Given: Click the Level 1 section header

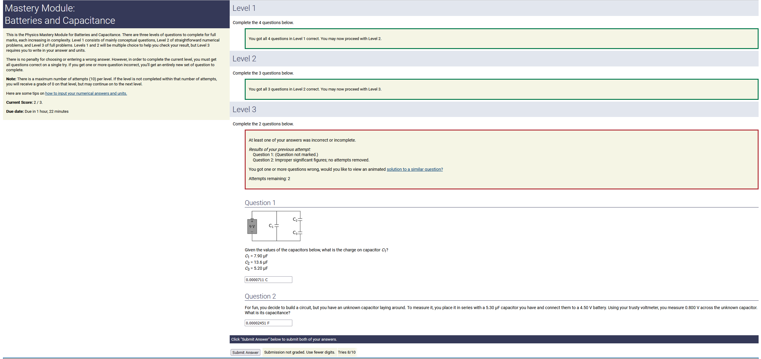Looking at the screenshot, I should click(244, 8).
